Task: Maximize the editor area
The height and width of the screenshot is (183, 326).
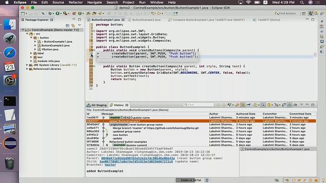Action: 313,19
